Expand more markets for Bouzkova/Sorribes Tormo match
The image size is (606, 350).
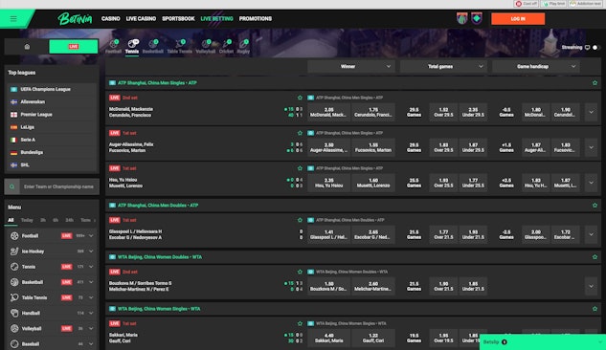[x=591, y=286]
